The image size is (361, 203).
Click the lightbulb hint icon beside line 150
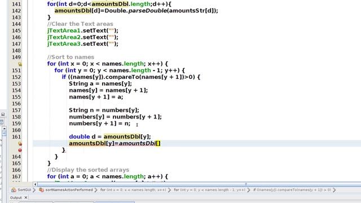click(x=20, y=64)
